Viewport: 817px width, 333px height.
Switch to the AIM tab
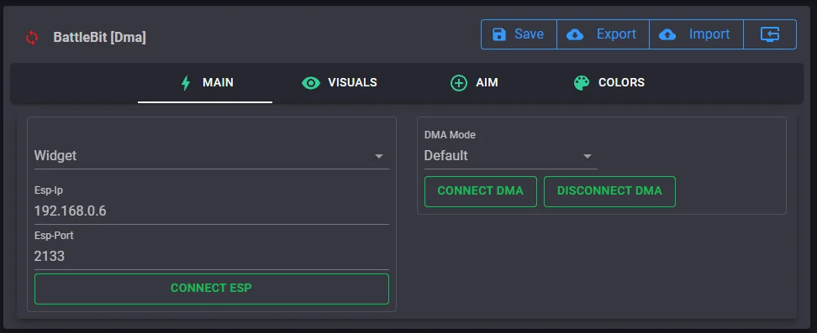[x=474, y=83]
